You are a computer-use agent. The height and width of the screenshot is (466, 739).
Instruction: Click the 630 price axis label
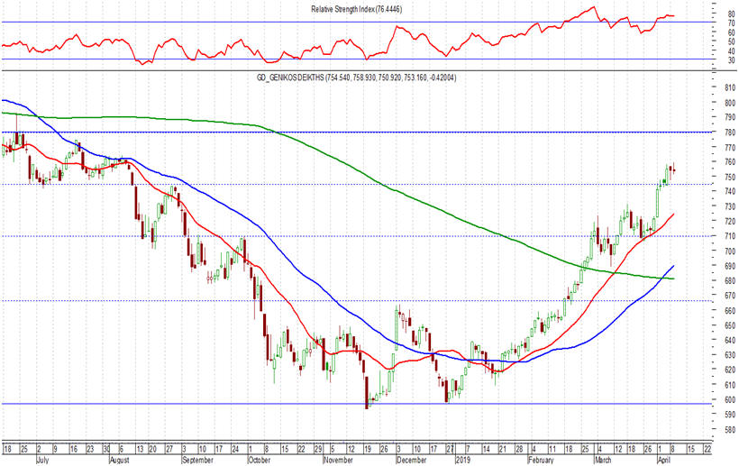(730, 355)
